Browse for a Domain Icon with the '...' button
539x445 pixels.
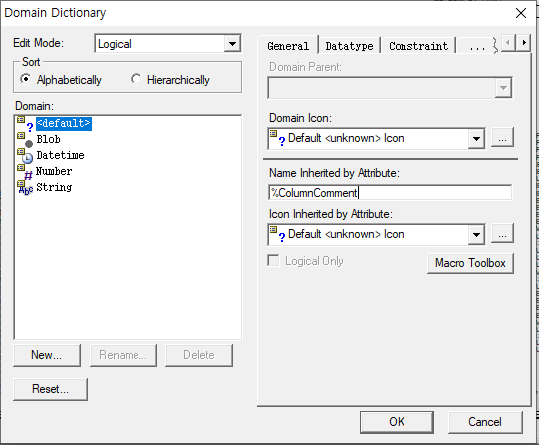(502, 138)
